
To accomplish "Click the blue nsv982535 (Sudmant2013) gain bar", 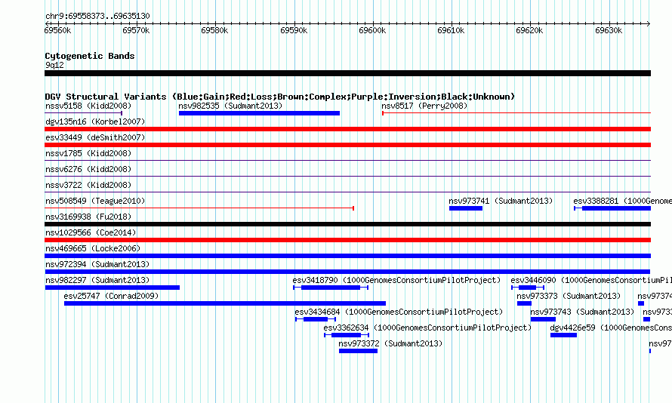I will [259, 113].
